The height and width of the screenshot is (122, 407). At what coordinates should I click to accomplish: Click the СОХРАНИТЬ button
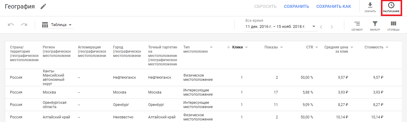[296, 6]
